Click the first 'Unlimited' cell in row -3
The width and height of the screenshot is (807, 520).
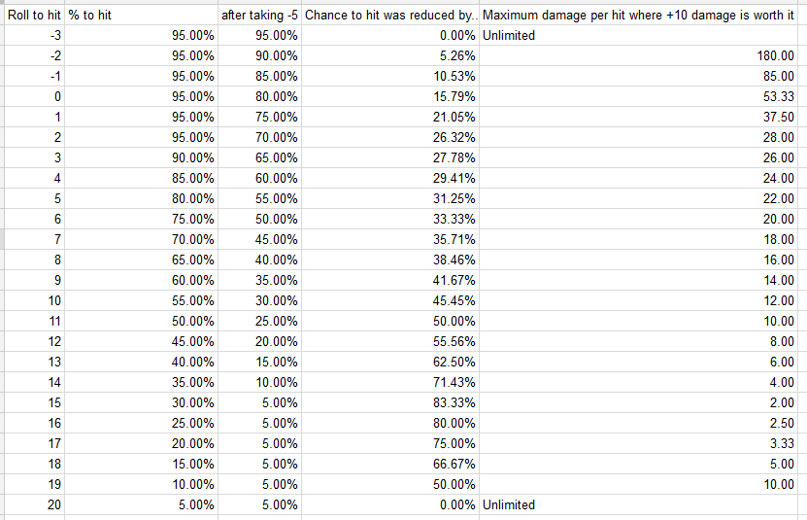click(638, 36)
